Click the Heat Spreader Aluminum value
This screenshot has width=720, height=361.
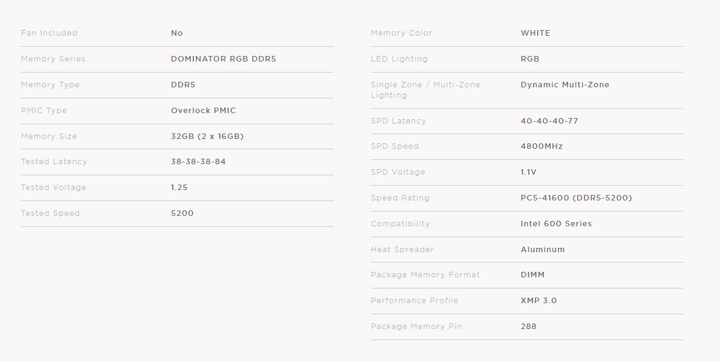tap(543, 250)
